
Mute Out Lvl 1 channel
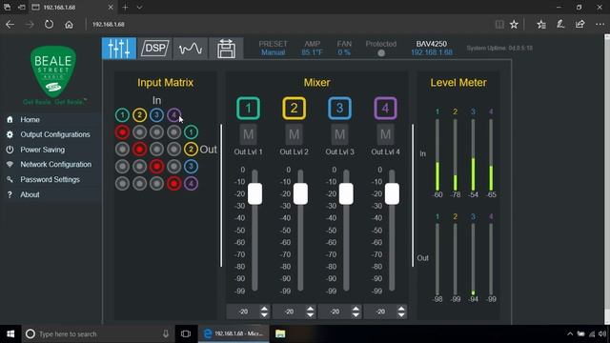pyautogui.click(x=248, y=134)
